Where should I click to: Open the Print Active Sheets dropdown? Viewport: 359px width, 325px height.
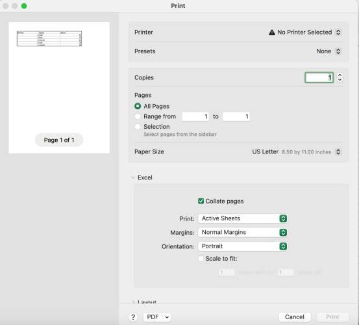pos(243,218)
